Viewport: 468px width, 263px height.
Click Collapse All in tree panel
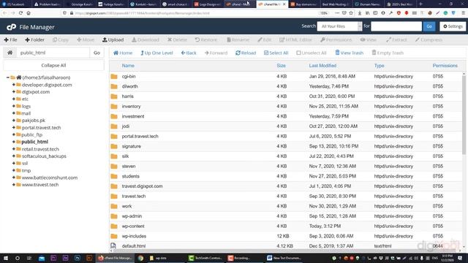tap(53, 65)
